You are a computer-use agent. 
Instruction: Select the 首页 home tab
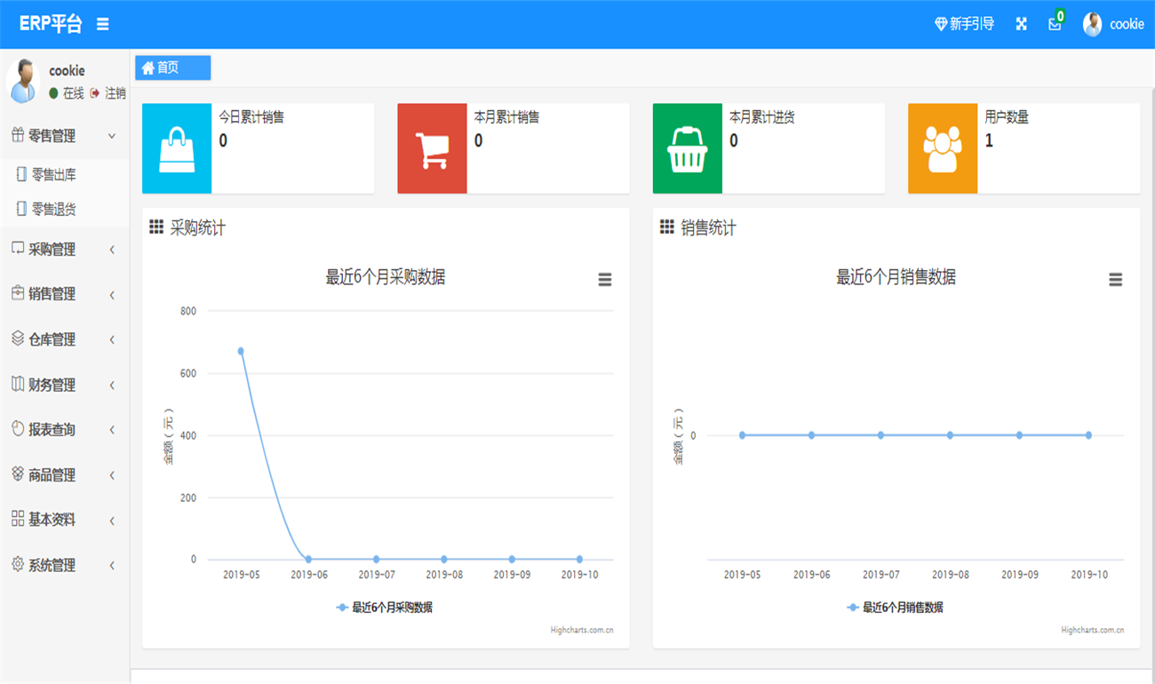(172, 68)
